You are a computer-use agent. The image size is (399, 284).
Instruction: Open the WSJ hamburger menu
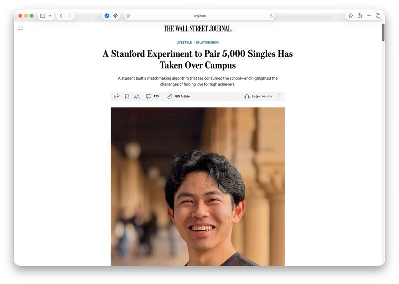pos(20,28)
